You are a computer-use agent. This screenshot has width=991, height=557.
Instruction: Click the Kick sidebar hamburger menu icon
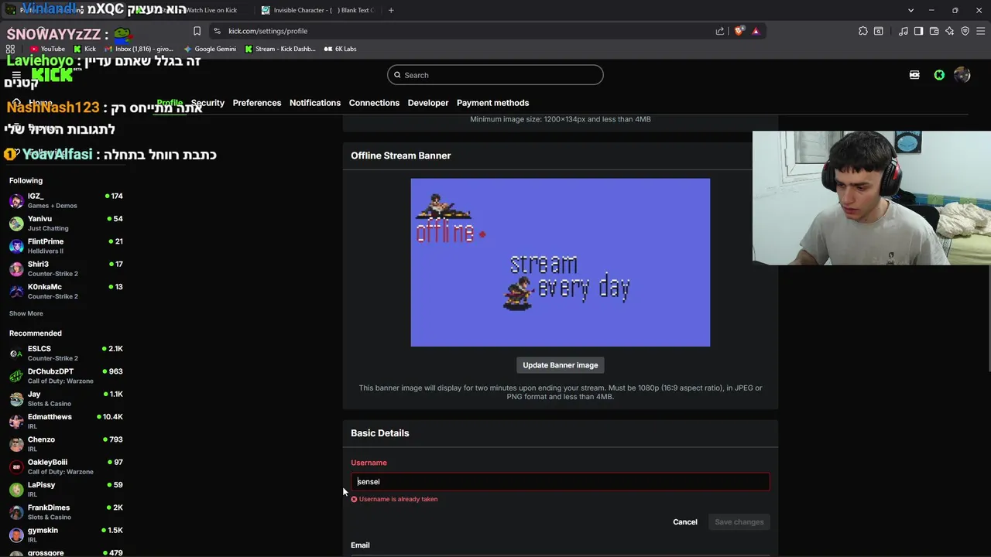(16, 75)
